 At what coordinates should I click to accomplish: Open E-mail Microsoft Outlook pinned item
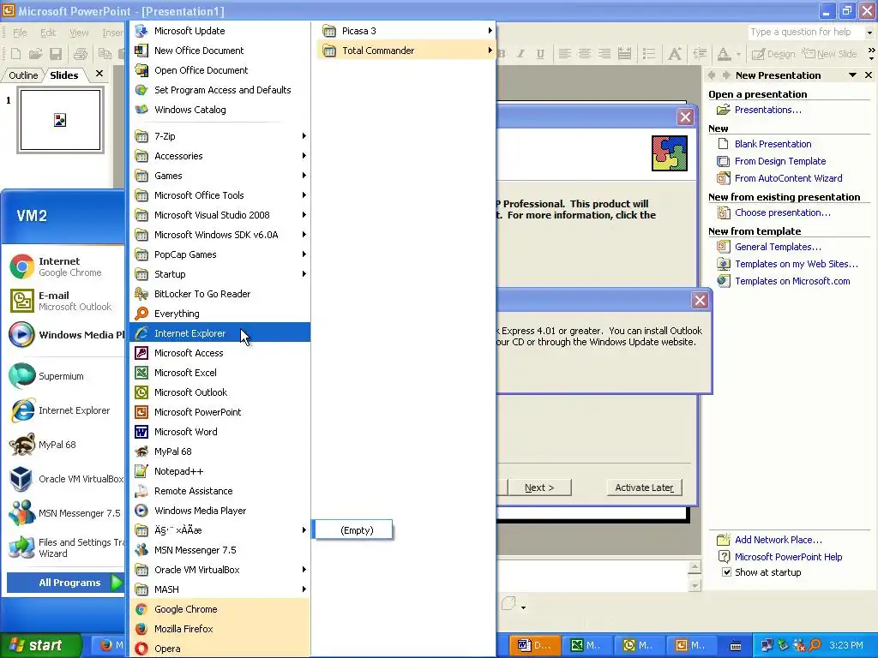coord(64,301)
